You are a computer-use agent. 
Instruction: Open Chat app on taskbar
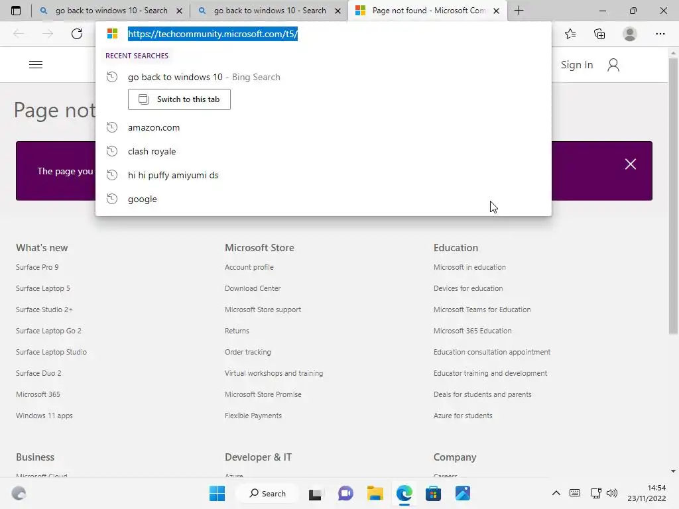point(345,493)
